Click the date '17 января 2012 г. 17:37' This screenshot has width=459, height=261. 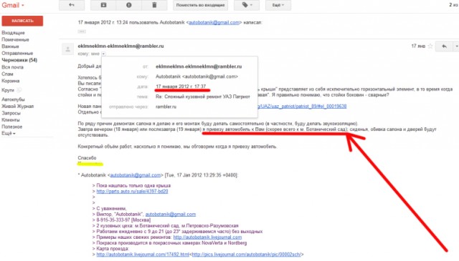[x=181, y=87]
